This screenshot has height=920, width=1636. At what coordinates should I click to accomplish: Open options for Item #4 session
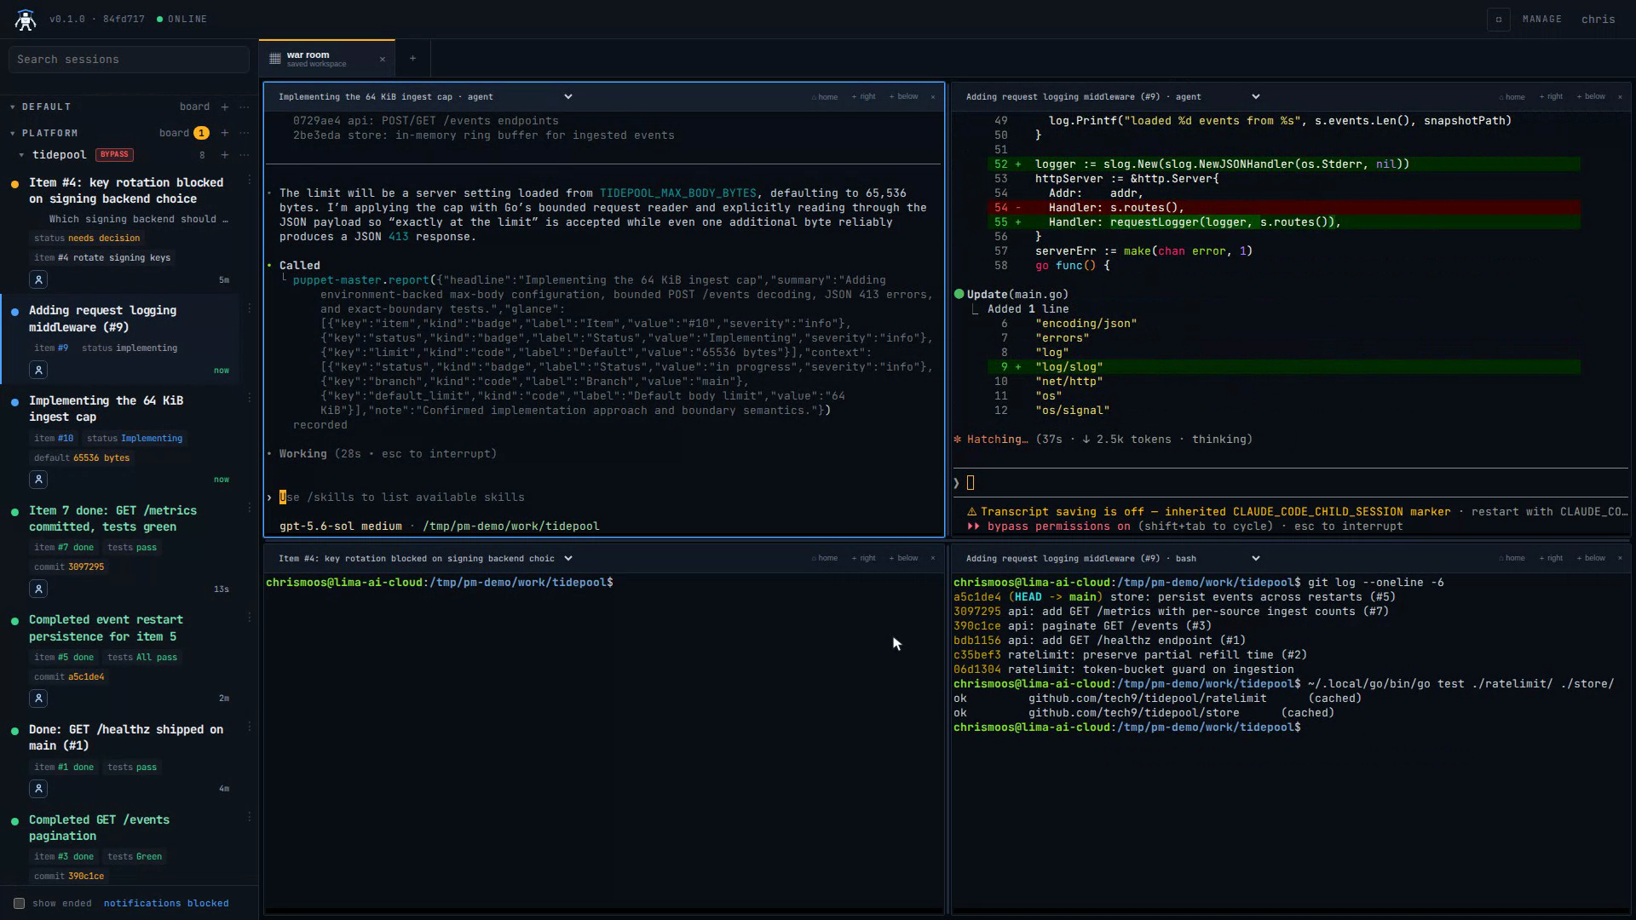click(250, 181)
